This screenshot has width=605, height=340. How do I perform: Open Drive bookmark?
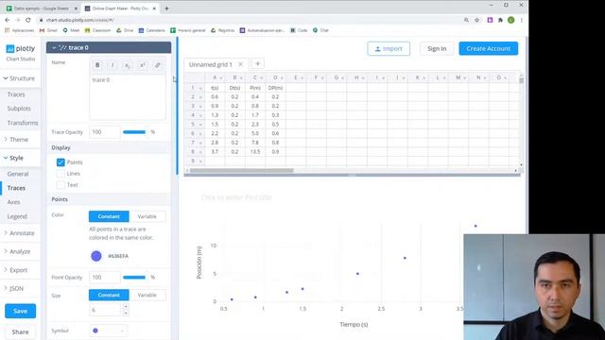click(125, 30)
